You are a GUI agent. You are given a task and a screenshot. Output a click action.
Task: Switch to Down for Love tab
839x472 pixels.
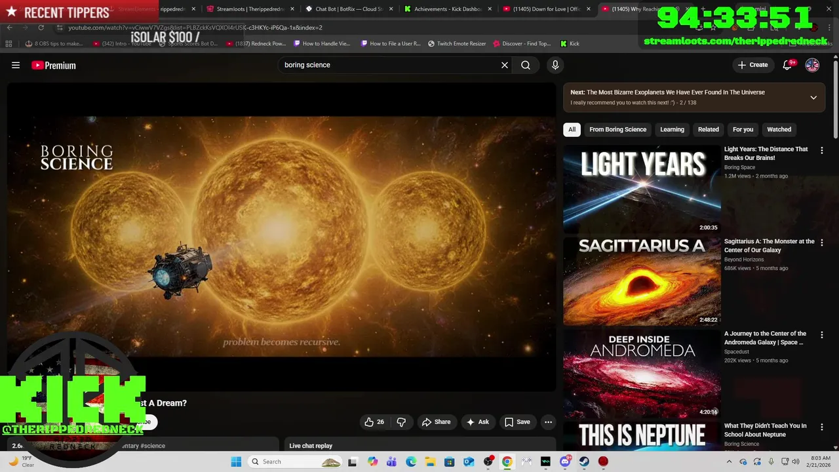coord(546,9)
